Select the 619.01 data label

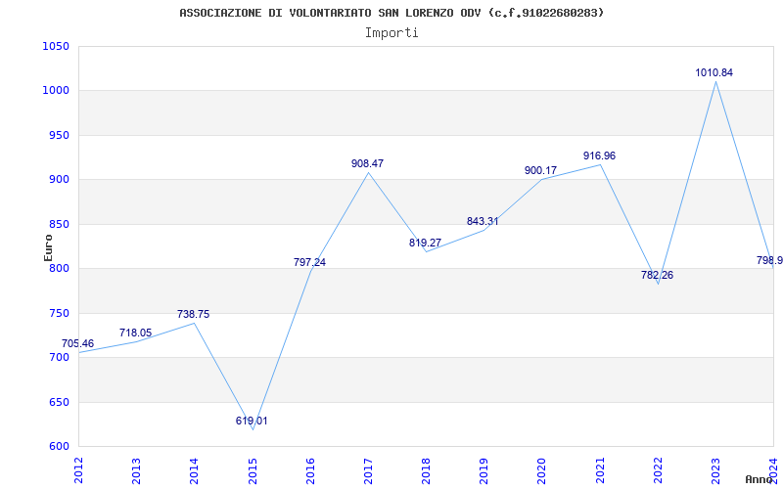click(x=252, y=422)
